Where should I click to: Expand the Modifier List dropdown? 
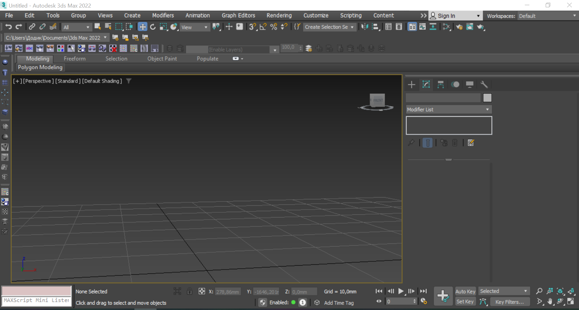[449, 109]
